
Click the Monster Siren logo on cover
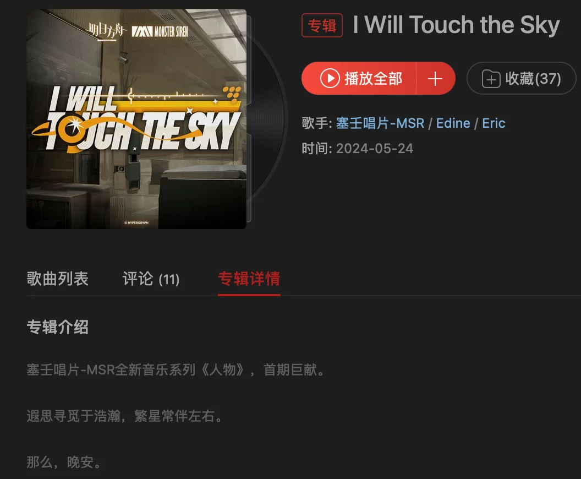click(160, 31)
